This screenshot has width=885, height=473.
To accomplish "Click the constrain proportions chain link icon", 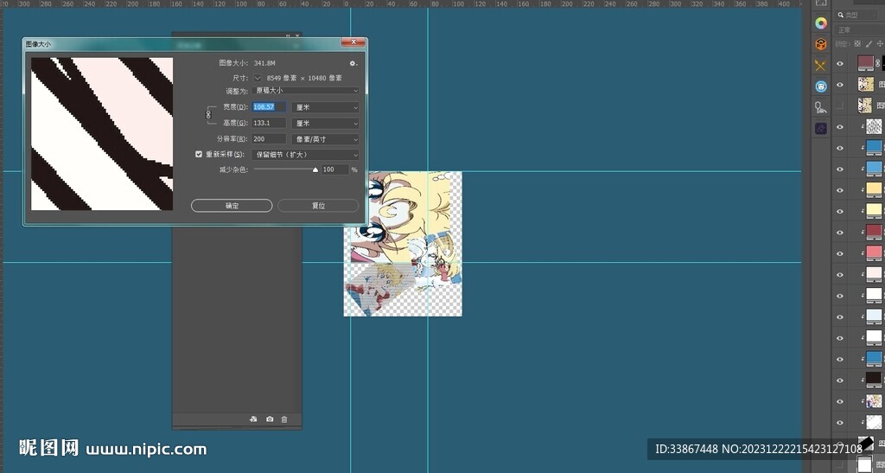I will click(207, 114).
